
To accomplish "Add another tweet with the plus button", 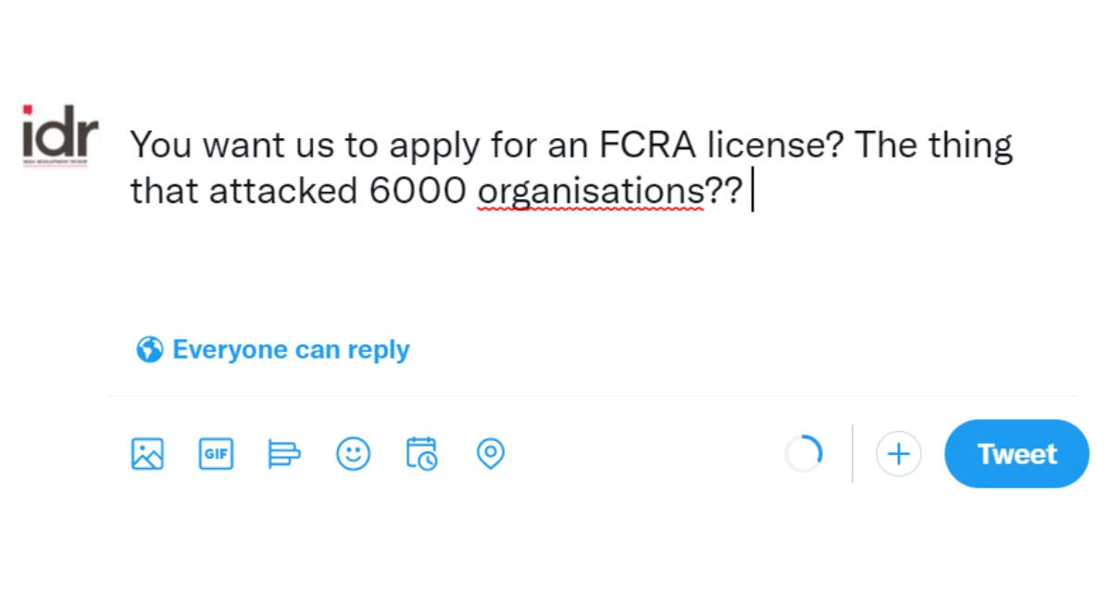I will (x=898, y=454).
